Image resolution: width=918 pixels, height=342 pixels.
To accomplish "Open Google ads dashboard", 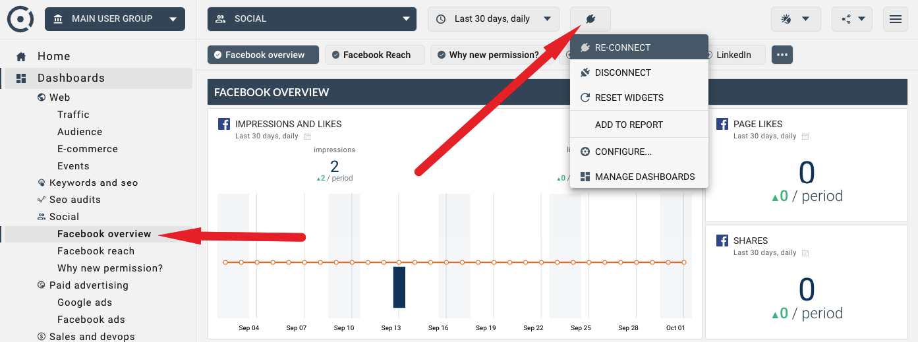I will tap(85, 302).
